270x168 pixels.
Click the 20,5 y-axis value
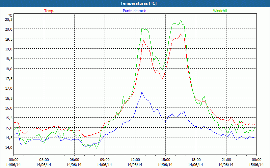pos(8,19)
